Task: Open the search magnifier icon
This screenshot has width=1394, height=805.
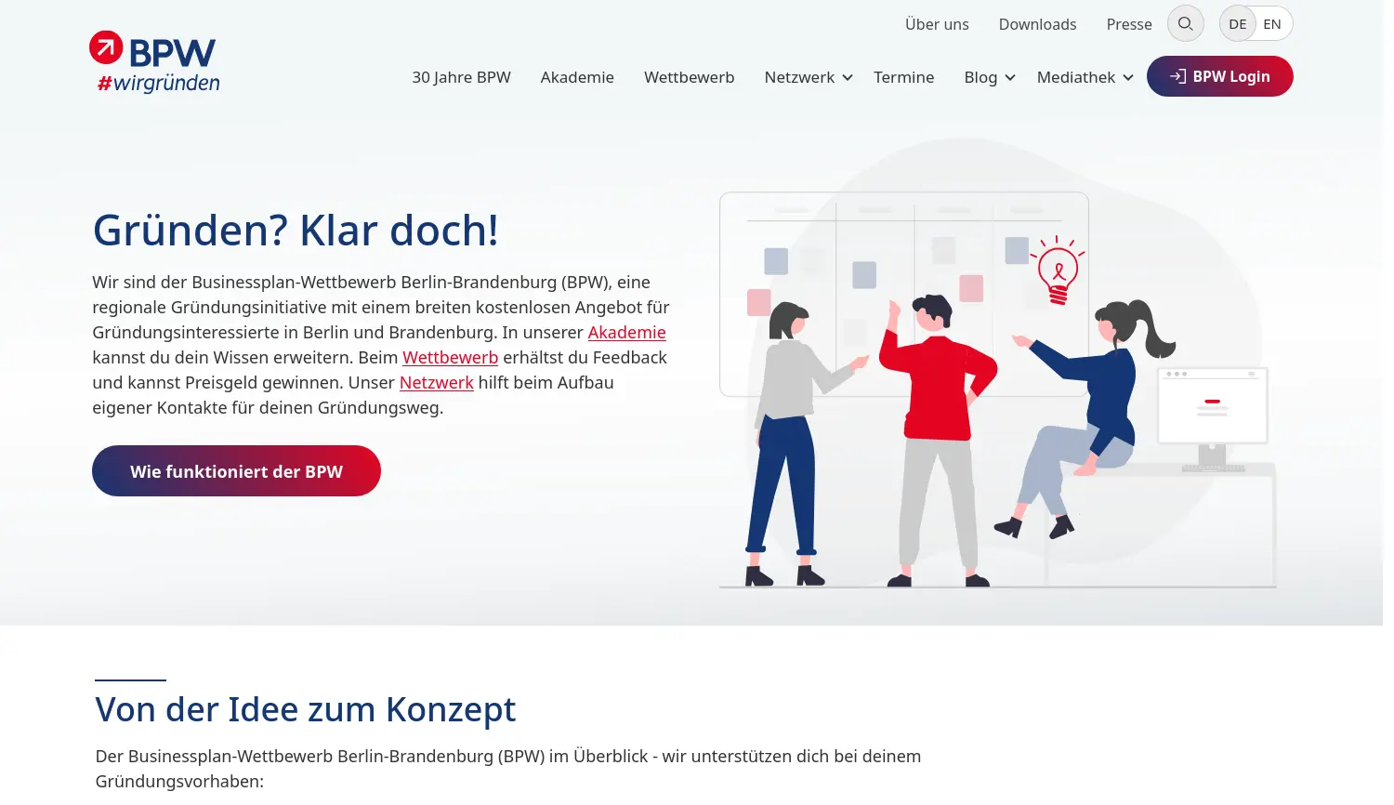Action: tap(1185, 23)
